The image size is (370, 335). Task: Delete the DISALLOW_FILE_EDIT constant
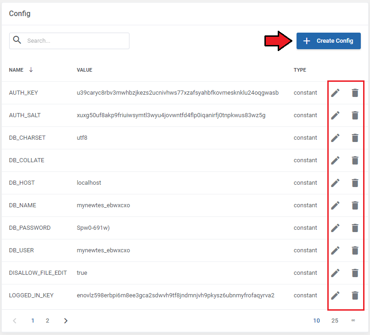(x=355, y=273)
